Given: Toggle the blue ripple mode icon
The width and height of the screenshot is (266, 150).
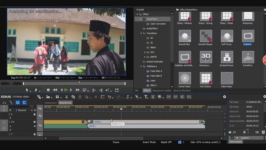Looking at the screenshot, I should point(25,102).
